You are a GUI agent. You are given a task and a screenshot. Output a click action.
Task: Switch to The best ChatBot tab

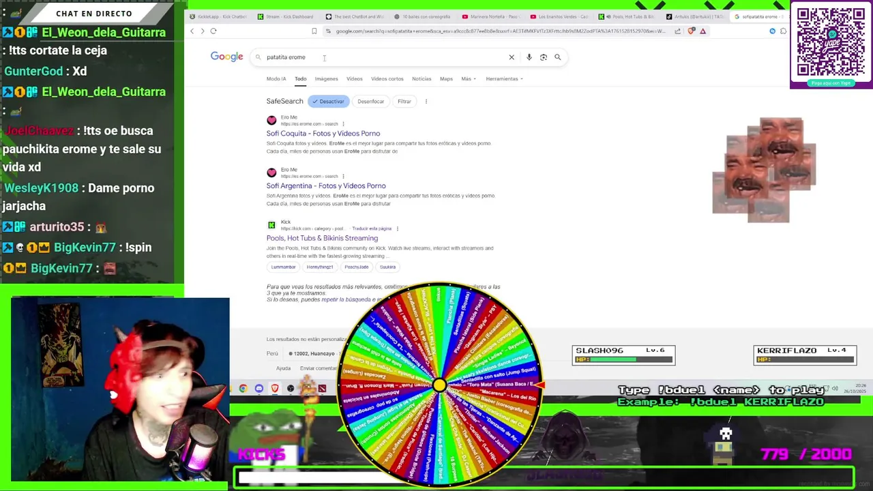click(355, 16)
